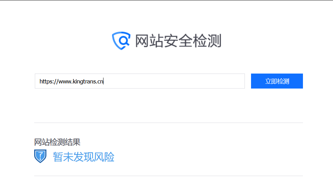This screenshot has height=189, width=333.
Task: Click the 网站安全检测 page title
Action: [x=178, y=41]
